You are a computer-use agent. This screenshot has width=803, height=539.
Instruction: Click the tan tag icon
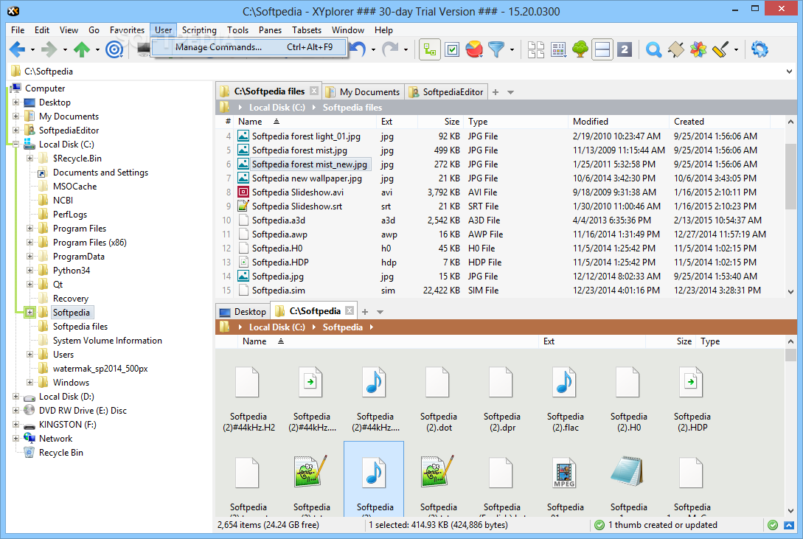(x=675, y=49)
